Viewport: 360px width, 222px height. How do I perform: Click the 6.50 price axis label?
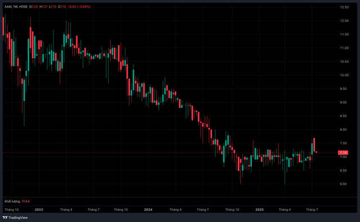(x=344, y=170)
